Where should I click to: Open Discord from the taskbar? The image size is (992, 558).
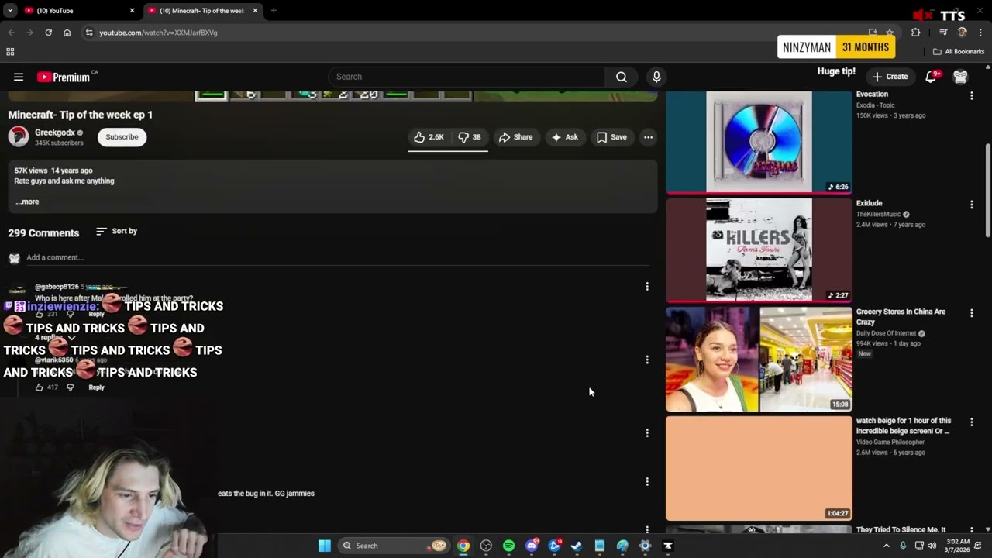[x=532, y=546]
